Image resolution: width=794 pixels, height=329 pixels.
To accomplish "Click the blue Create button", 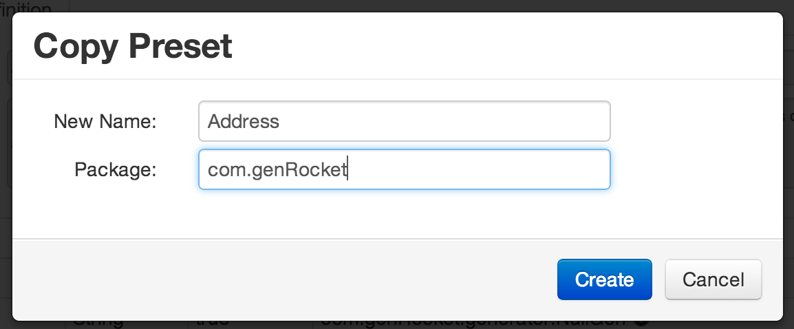I will point(604,279).
